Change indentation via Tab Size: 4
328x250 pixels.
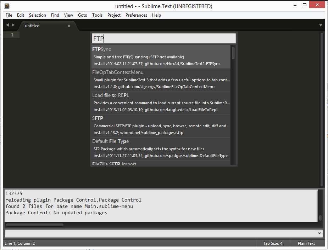(x=273, y=243)
